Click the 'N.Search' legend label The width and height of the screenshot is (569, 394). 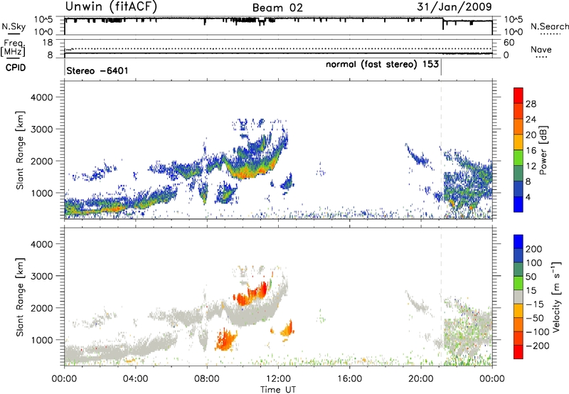pos(549,26)
